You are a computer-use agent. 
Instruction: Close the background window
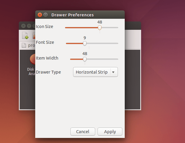pos(24,26)
